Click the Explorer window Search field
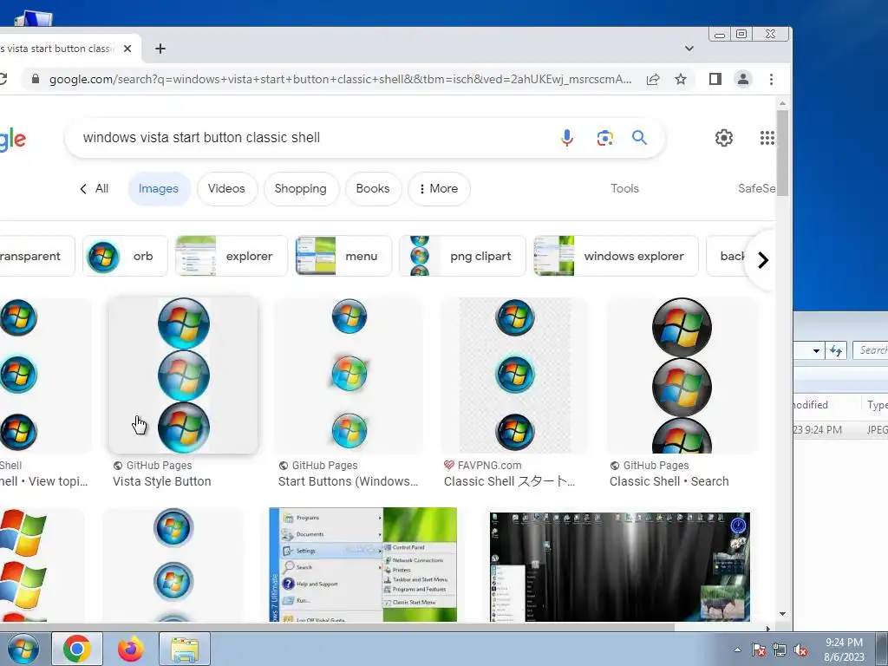This screenshot has height=666, width=888. coord(871,350)
